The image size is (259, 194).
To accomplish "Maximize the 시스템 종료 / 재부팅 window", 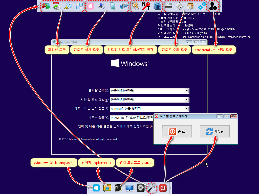I will (226, 116).
